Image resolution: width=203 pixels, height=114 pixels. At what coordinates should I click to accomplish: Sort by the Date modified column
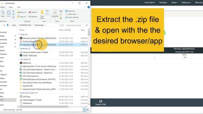[x=65, y=30]
